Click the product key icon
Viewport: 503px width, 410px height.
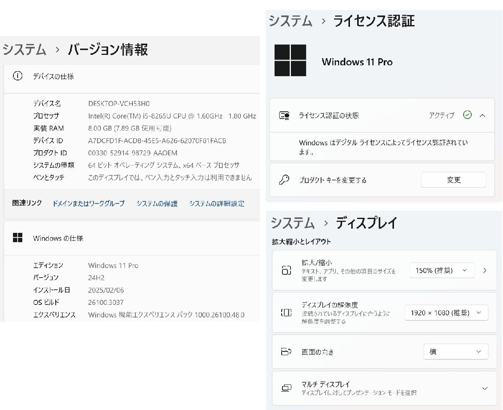(283, 180)
